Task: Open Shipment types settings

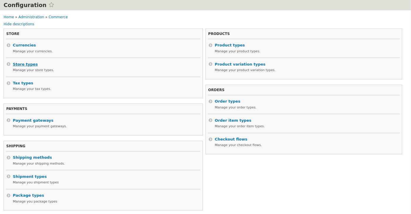Action: [30, 176]
